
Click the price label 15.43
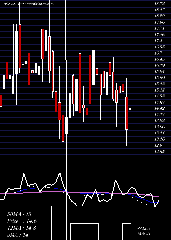pos(160,84)
